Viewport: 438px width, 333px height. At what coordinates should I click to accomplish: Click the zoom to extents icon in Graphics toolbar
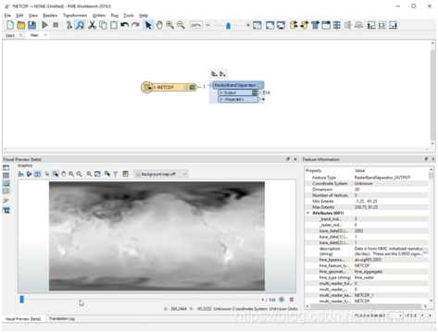[x=97, y=174]
